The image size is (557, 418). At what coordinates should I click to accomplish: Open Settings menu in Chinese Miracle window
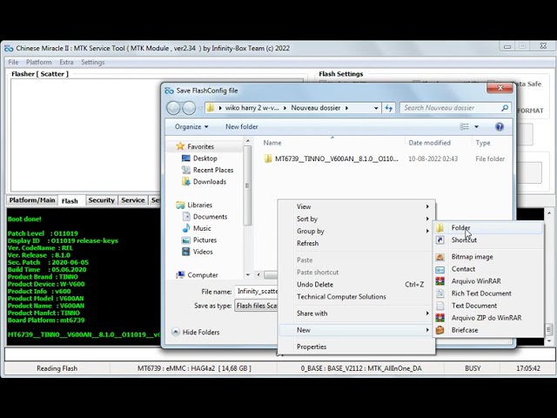tap(93, 62)
